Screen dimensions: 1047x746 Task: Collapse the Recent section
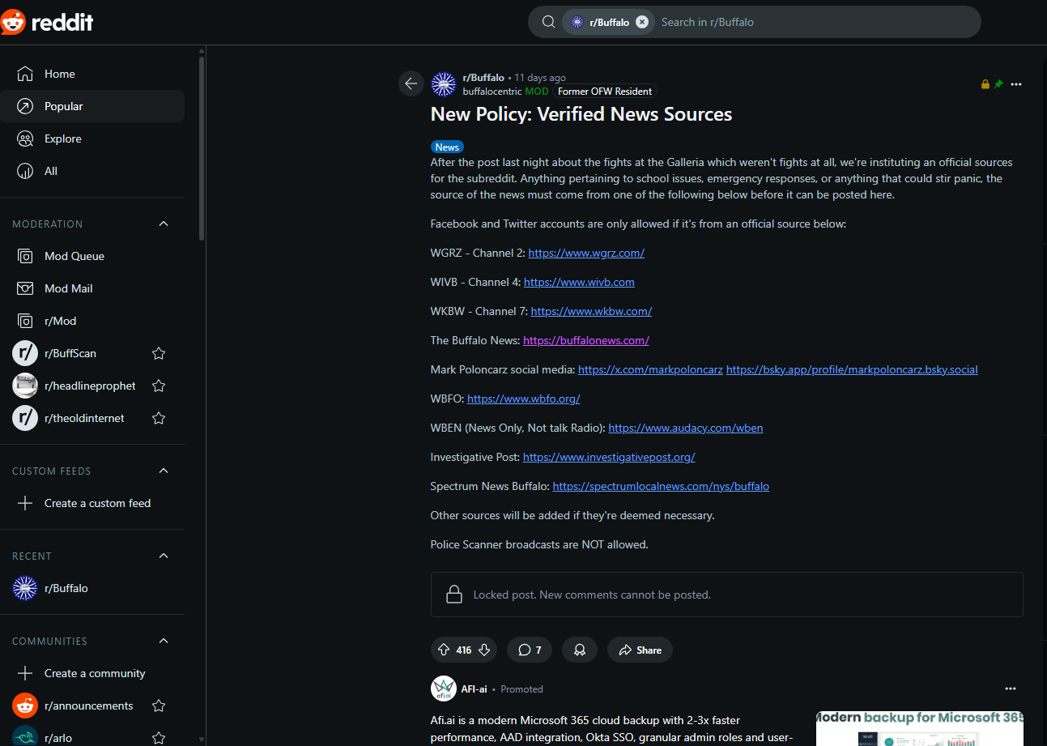click(x=164, y=556)
